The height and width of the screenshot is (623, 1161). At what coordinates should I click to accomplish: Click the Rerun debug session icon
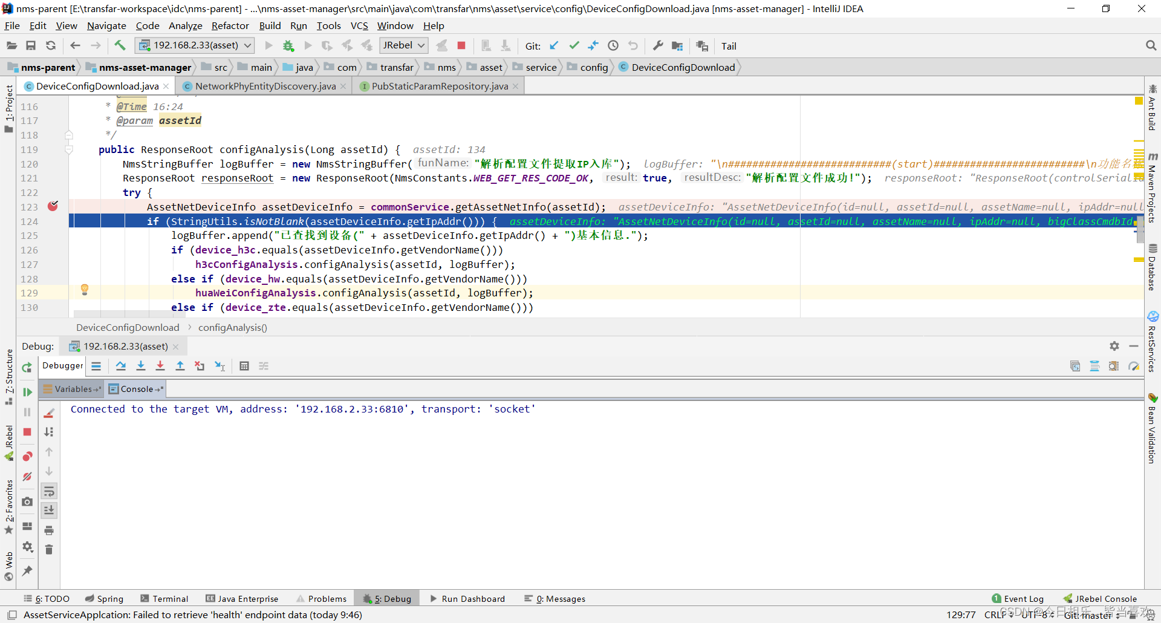(x=27, y=367)
